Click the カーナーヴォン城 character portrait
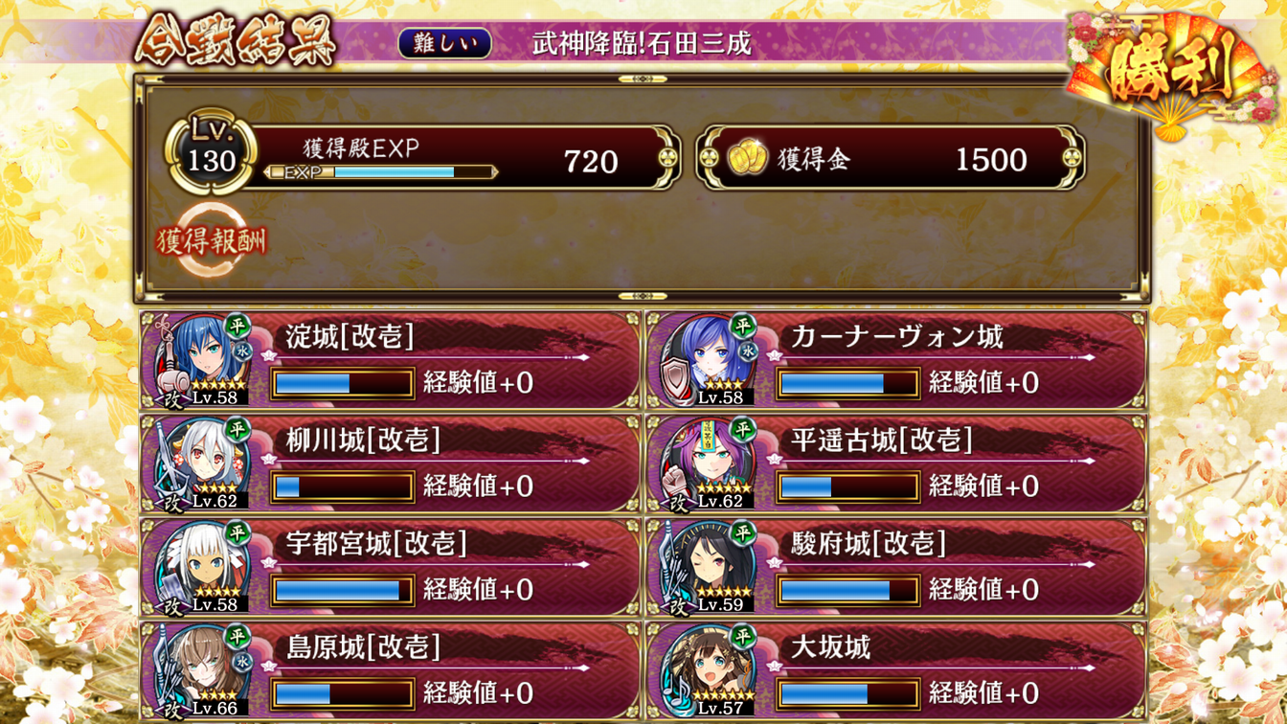The image size is (1287, 724). (x=707, y=360)
